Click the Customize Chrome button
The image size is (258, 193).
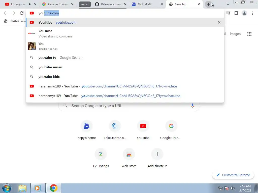point(233,175)
